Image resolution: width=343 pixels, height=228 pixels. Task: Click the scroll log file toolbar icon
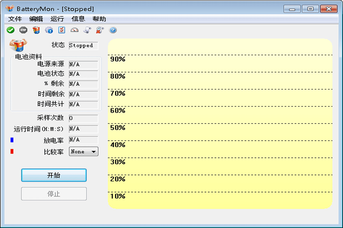[x=87, y=30]
